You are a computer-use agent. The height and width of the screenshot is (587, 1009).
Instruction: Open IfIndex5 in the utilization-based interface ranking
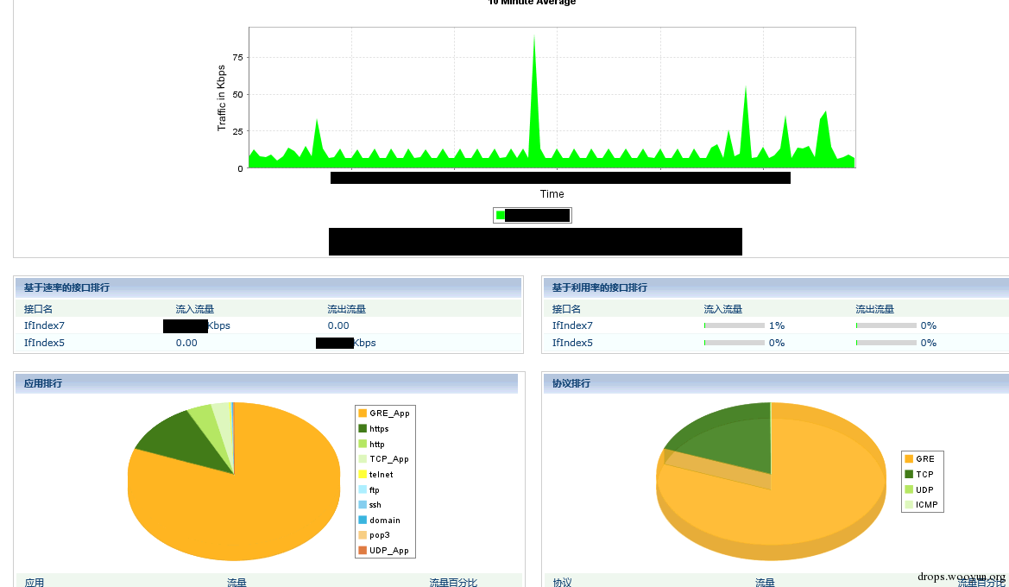(572, 343)
